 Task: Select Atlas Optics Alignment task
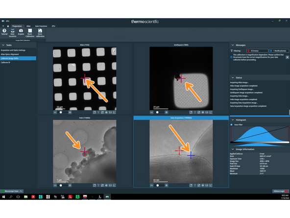coord(18,54)
